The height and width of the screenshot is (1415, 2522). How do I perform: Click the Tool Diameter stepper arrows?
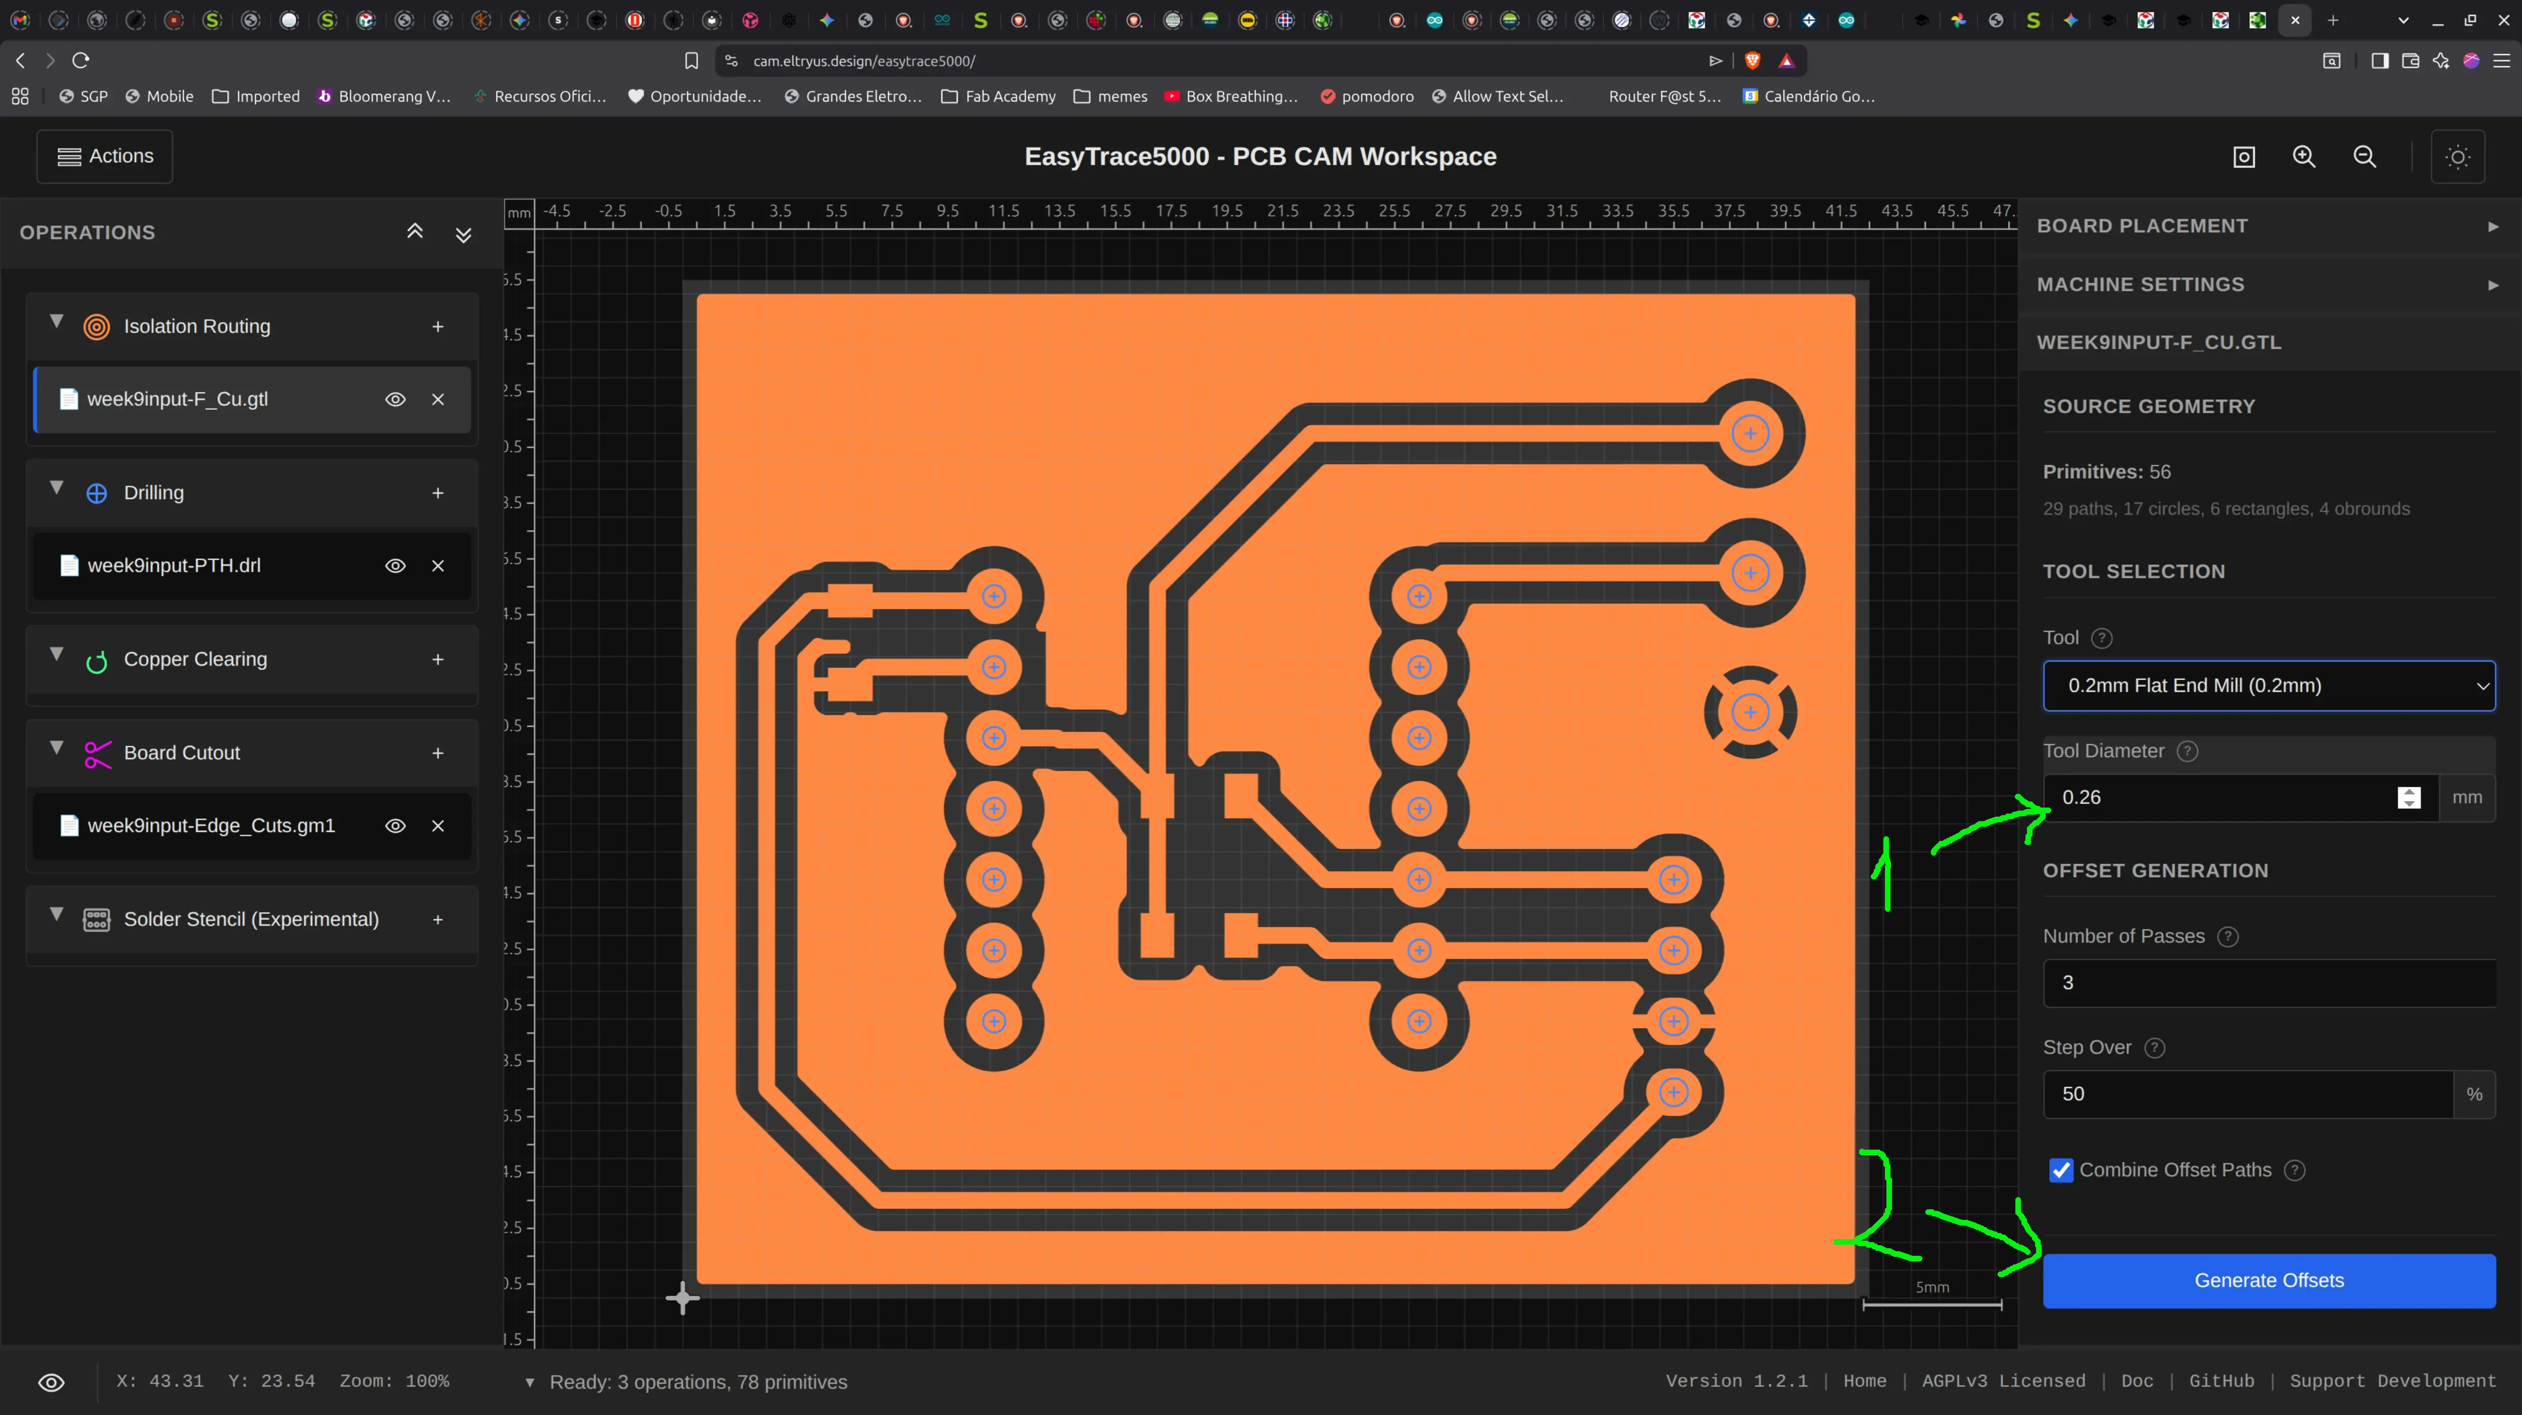(x=2408, y=797)
